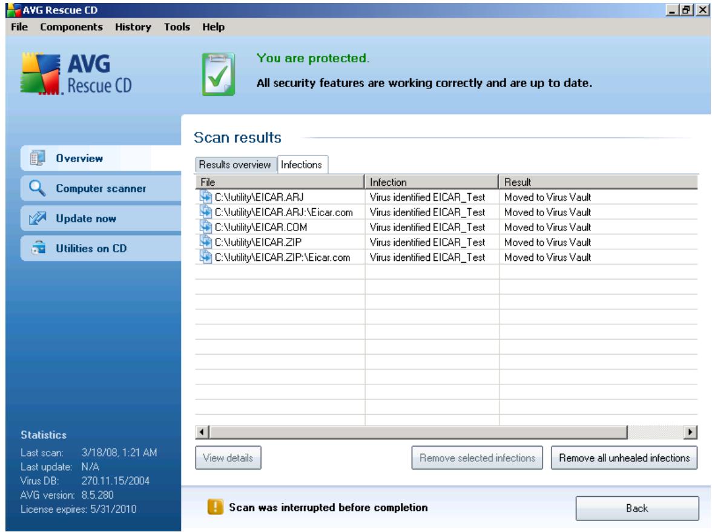Select the row C:\utility\EICAR.ARJ:\Eicar.com
This screenshot has width=712, height=532.
[446, 212]
